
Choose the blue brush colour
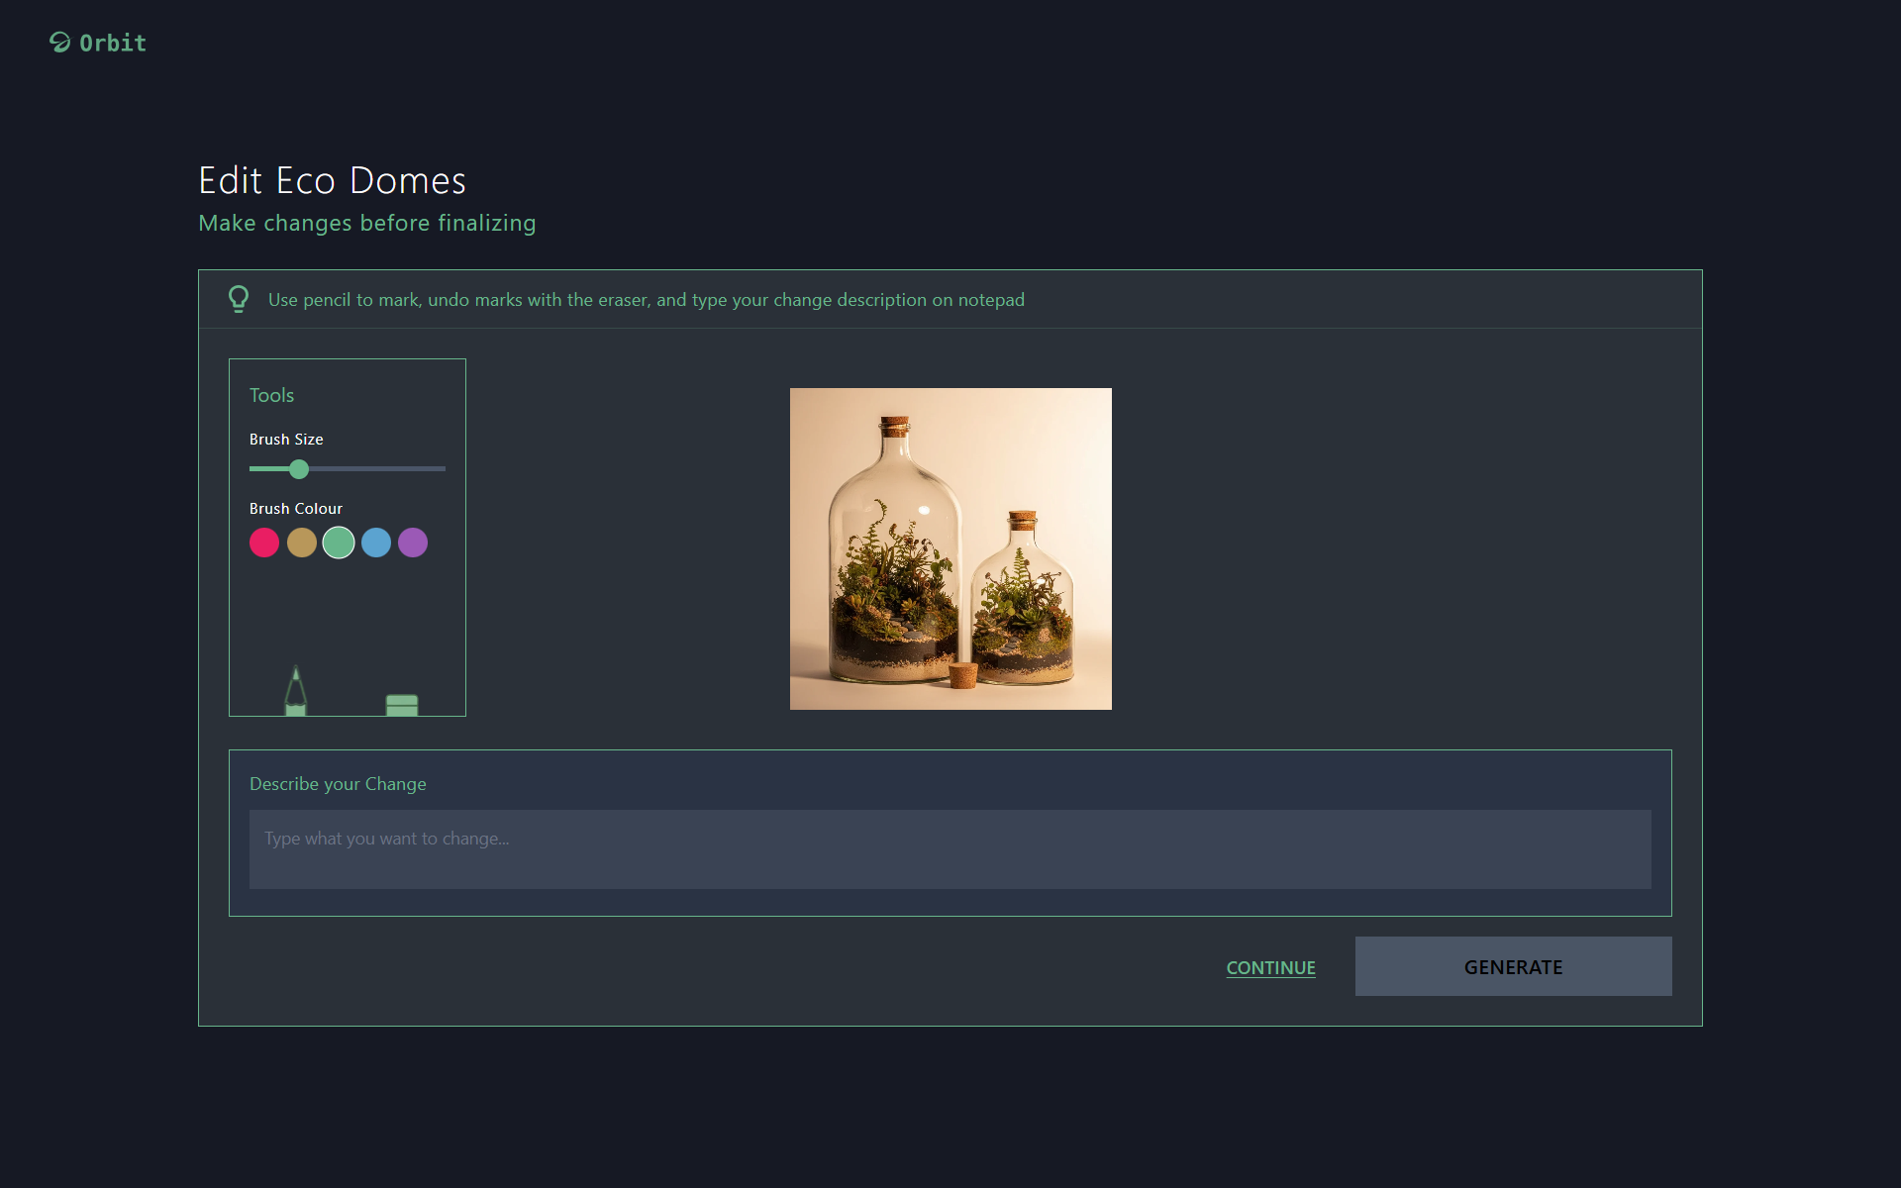click(376, 543)
